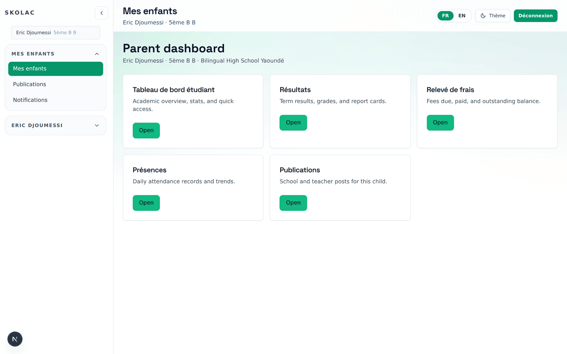Image resolution: width=567 pixels, height=354 pixels.
Task: Open the Présences card
Action: click(146, 203)
